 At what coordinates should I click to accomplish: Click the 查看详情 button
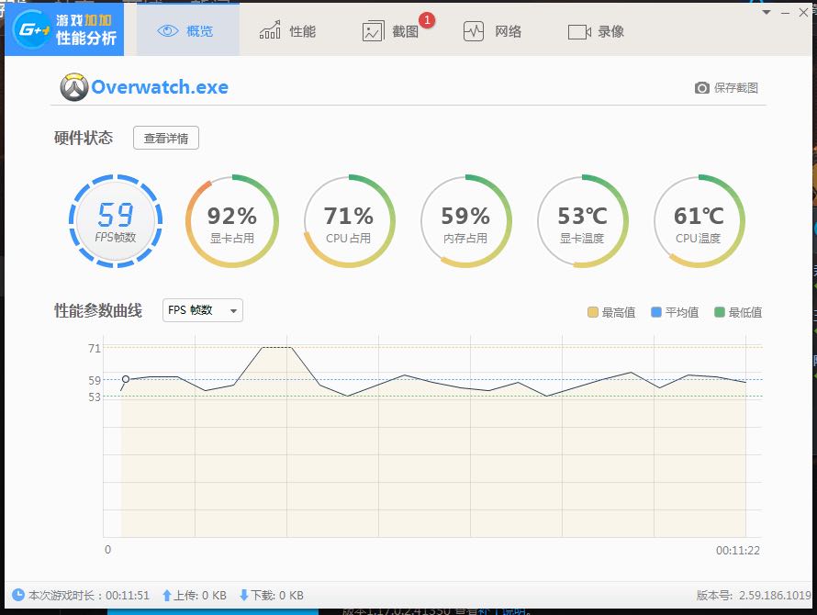tap(166, 138)
